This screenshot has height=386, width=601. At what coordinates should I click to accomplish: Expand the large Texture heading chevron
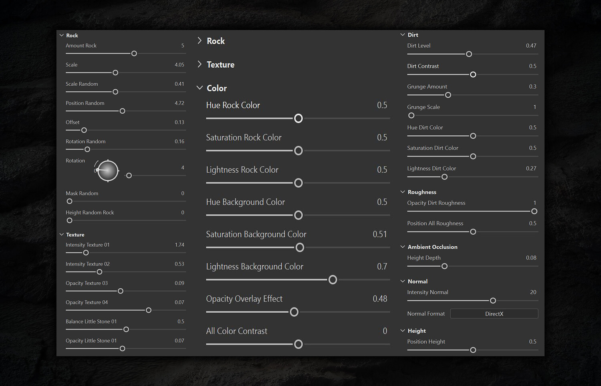click(200, 64)
